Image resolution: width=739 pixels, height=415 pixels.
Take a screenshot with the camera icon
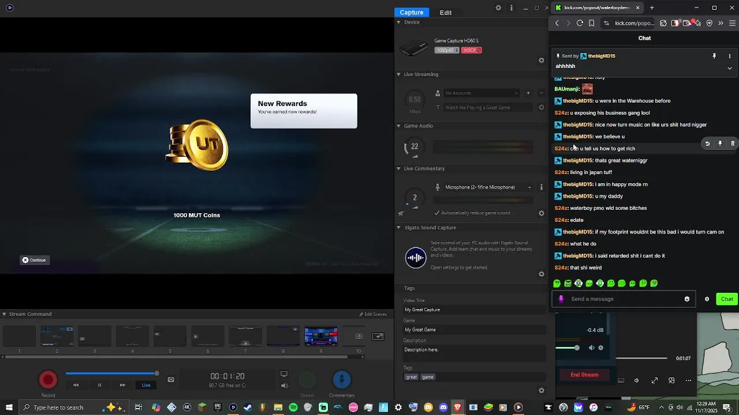point(171,379)
